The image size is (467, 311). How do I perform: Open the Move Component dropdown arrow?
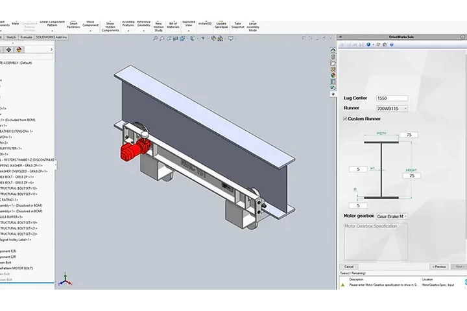(x=90, y=31)
